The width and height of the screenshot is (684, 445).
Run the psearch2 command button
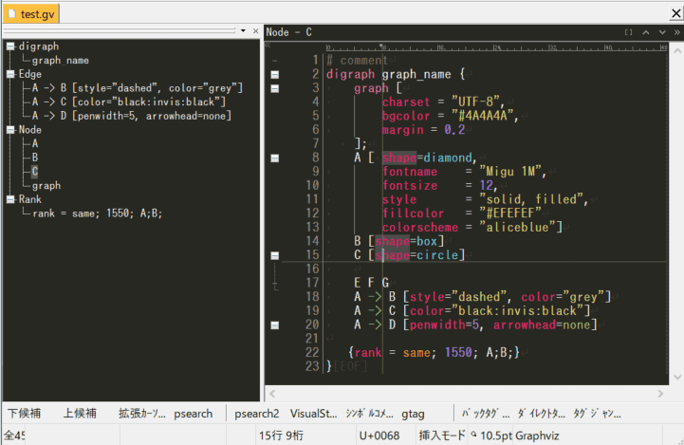point(256,413)
